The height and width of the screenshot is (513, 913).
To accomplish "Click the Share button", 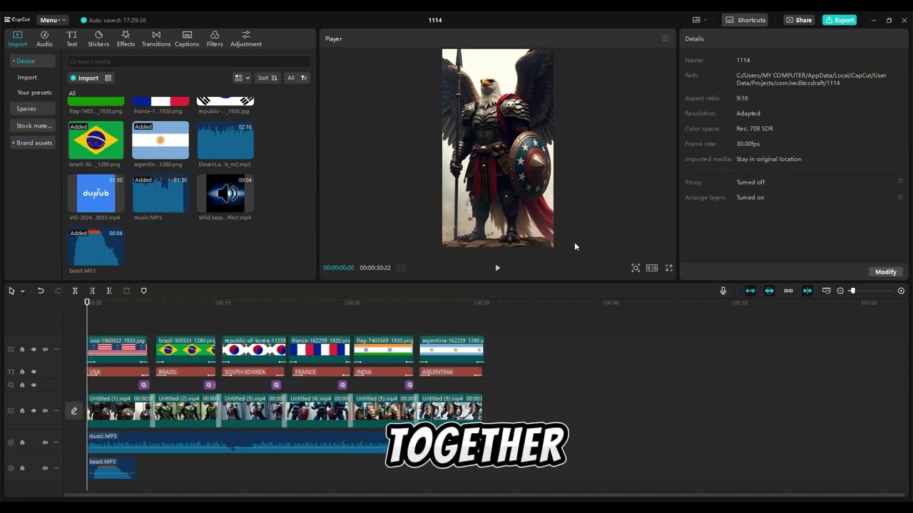I will pyautogui.click(x=799, y=20).
